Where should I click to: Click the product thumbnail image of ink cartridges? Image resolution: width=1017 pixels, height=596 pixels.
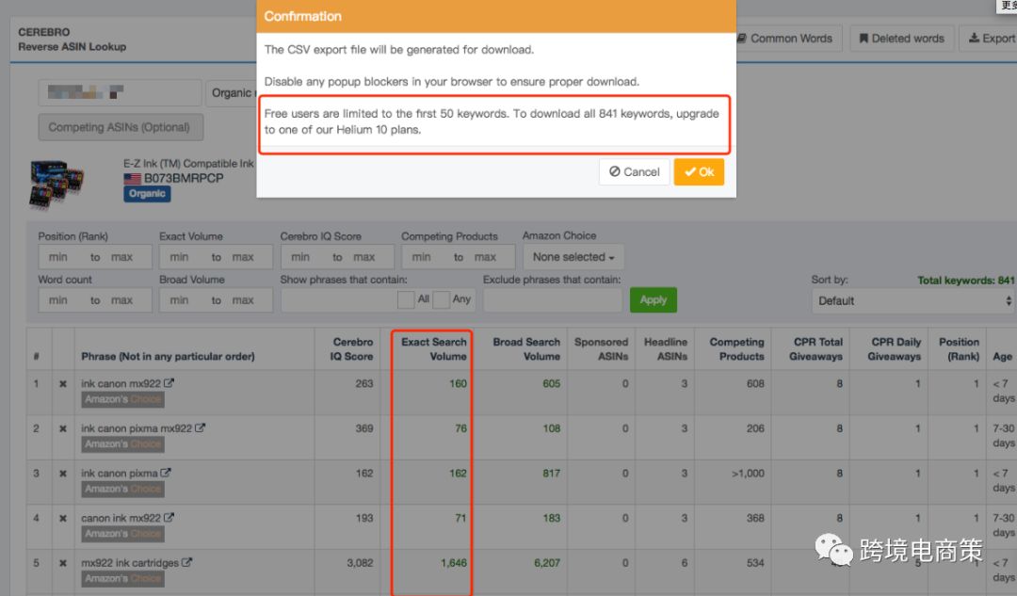56,185
